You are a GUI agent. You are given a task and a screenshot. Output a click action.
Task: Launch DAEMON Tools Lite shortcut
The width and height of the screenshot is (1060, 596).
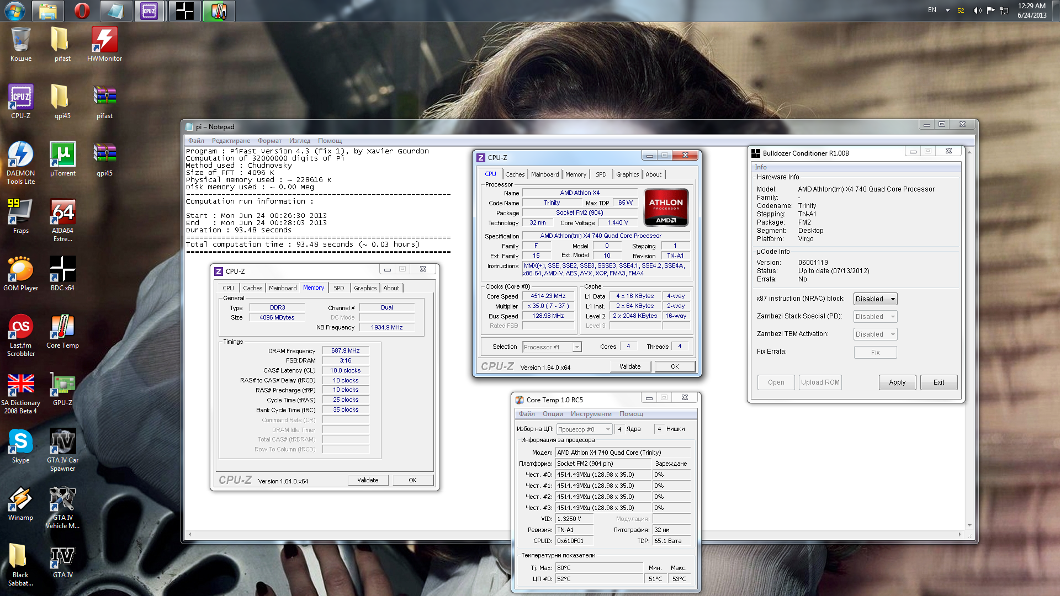click(21, 163)
